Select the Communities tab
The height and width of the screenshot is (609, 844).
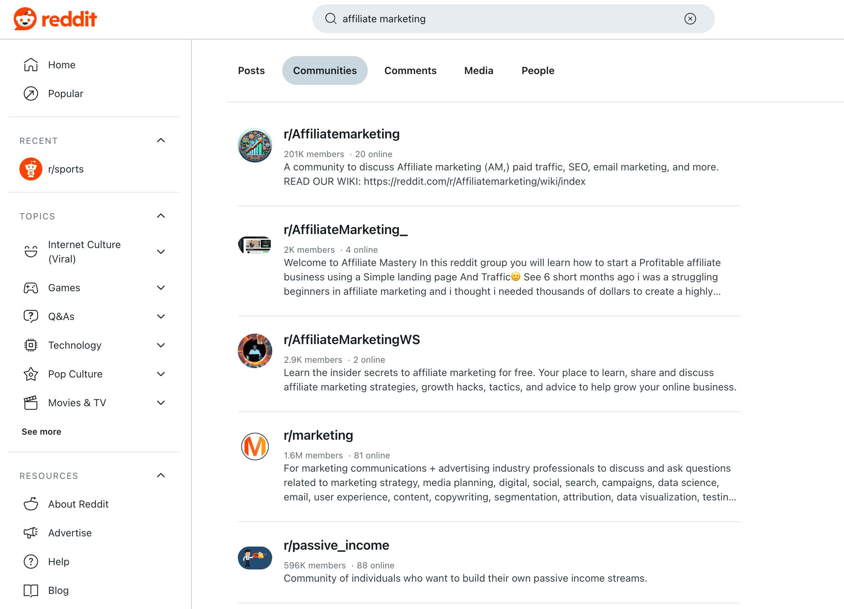[x=325, y=70]
